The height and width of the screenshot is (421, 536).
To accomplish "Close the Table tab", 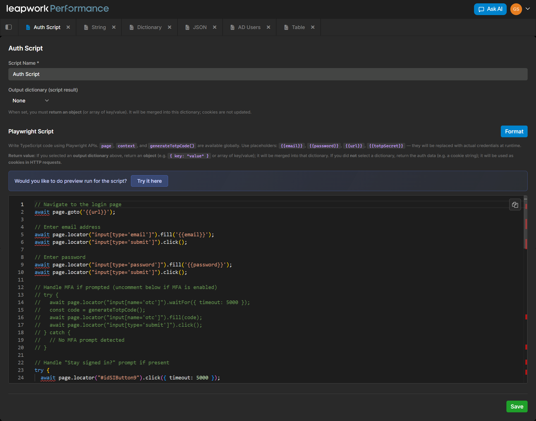I will pyautogui.click(x=313, y=27).
